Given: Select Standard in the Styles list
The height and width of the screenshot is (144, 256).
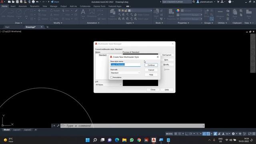Looking at the screenshot, I should (x=102, y=55).
